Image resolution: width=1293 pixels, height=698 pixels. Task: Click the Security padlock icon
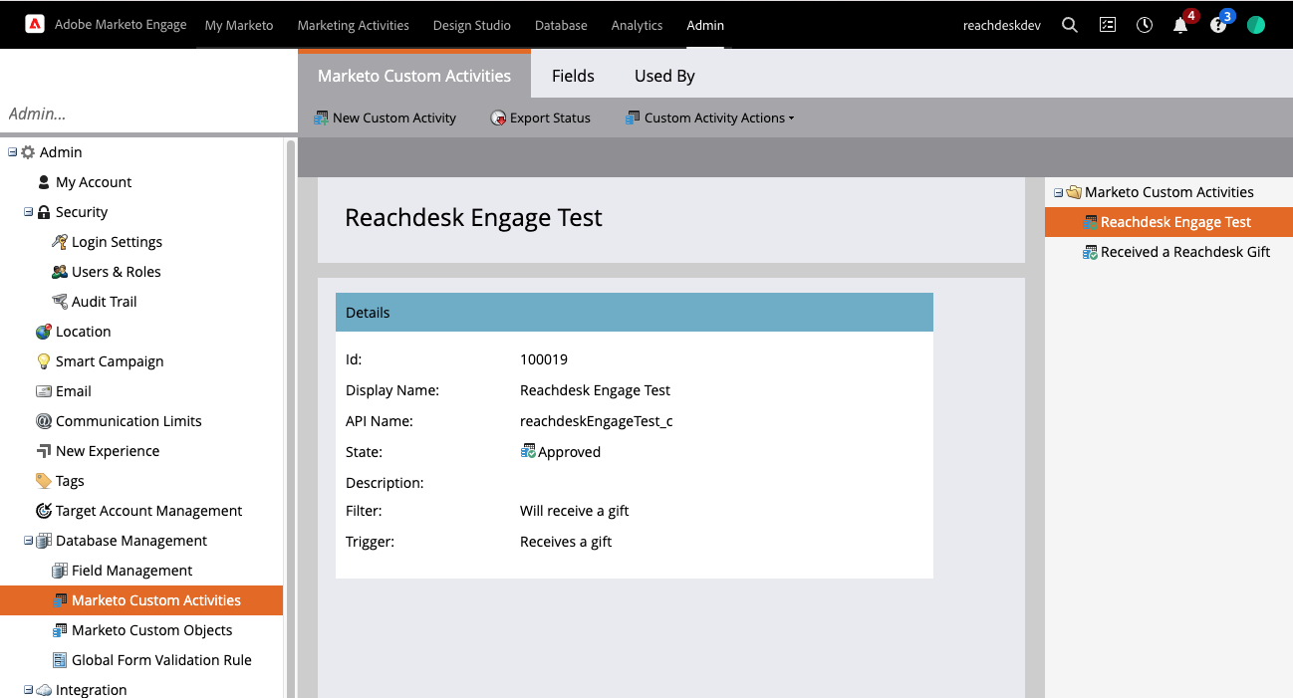click(44, 212)
